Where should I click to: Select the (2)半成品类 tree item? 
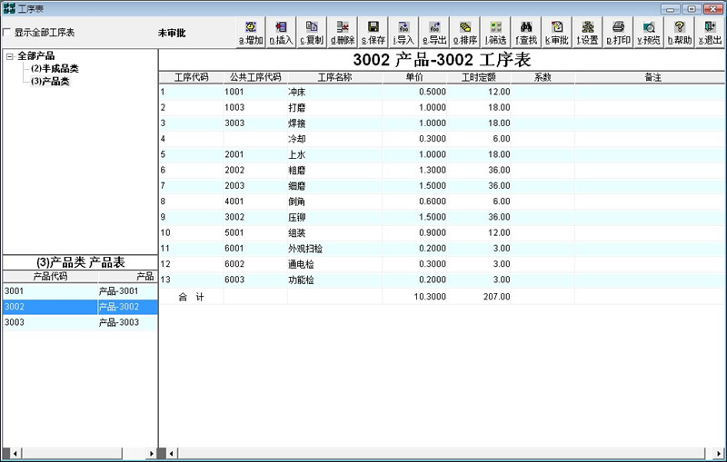[55, 68]
